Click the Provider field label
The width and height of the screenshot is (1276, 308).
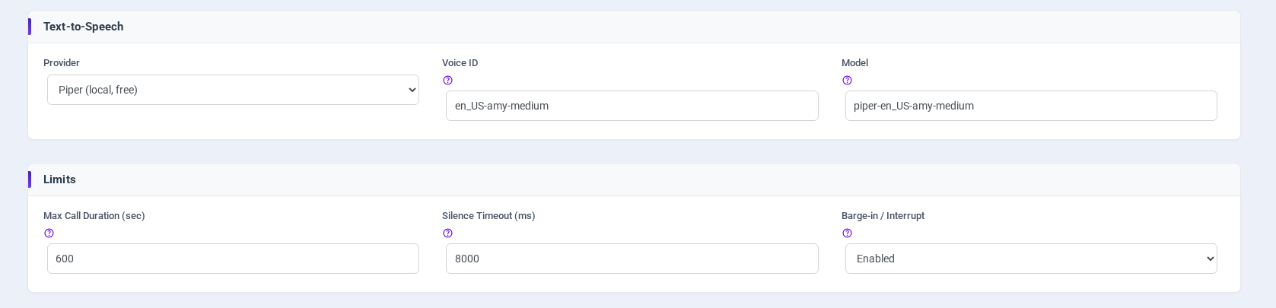point(62,63)
